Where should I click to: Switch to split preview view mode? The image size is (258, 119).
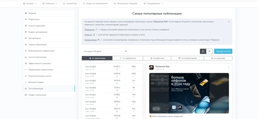[203, 51]
